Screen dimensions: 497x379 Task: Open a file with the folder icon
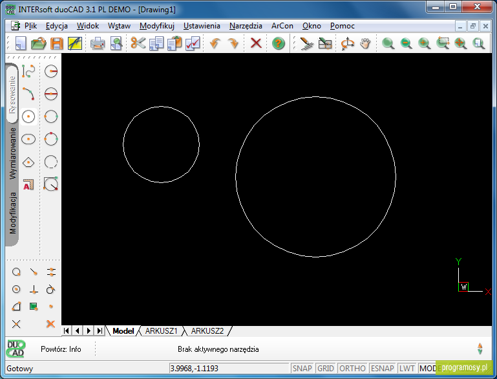[x=38, y=43]
